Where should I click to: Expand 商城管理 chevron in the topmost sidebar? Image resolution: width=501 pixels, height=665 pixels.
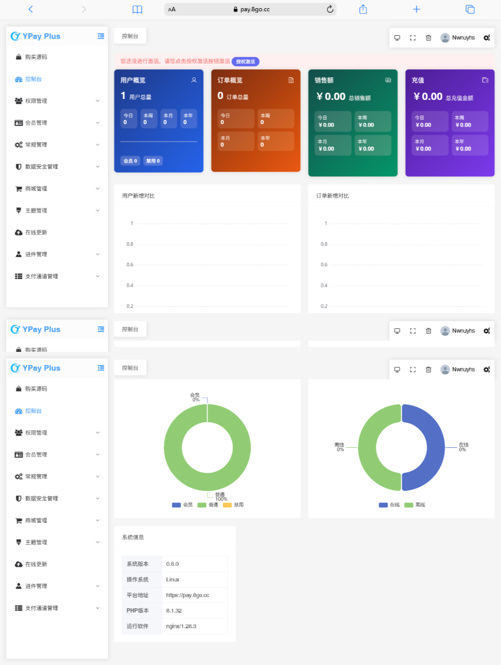point(97,188)
